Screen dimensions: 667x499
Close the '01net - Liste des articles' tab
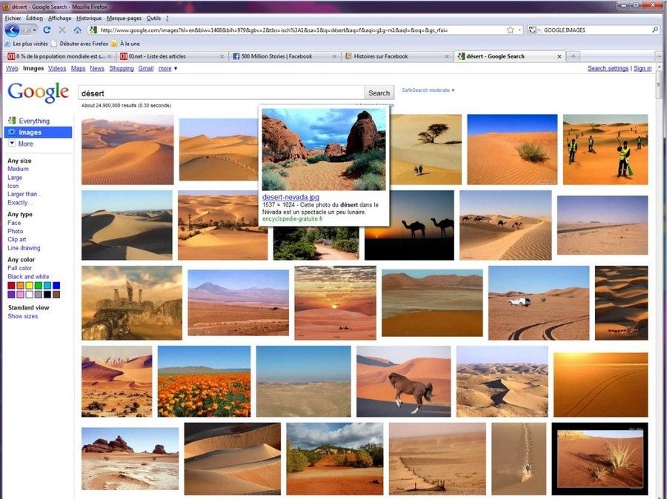tap(221, 56)
